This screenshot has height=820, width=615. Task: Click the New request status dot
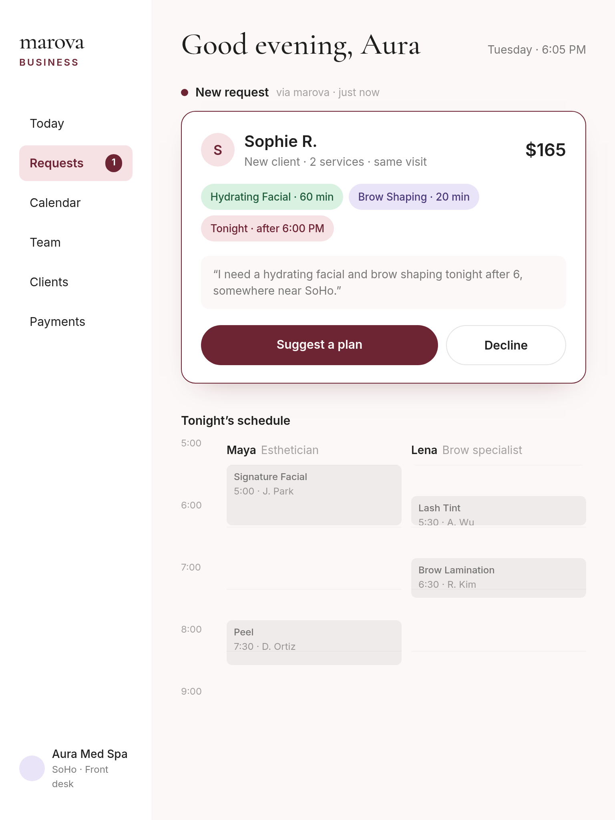(x=185, y=92)
